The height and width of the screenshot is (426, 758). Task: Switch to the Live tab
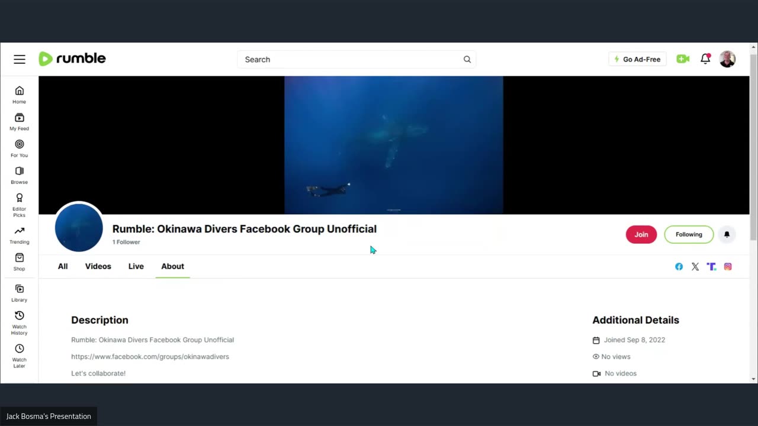136,266
